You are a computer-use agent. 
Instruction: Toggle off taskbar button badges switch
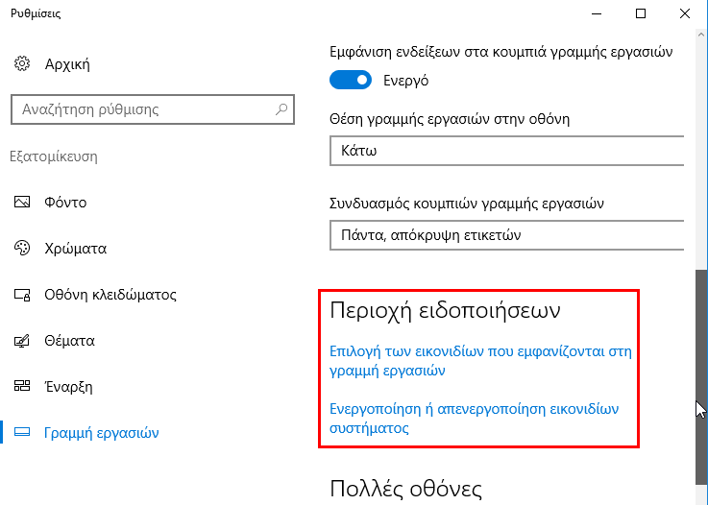click(351, 80)
